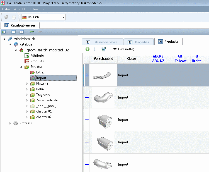The image size is (209, 172).
Task: Collapse the _geom_search_imported_02_ node
Action: pos(16,50)
